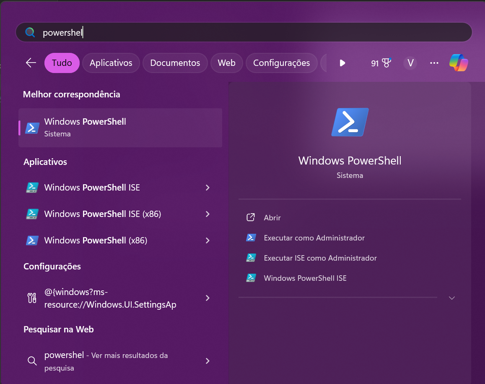Click the search magnifier icon in search box
Screen dimensions: 485x384
[30, 32]
